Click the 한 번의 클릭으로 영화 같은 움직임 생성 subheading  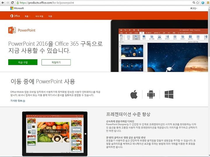(126, 137)
